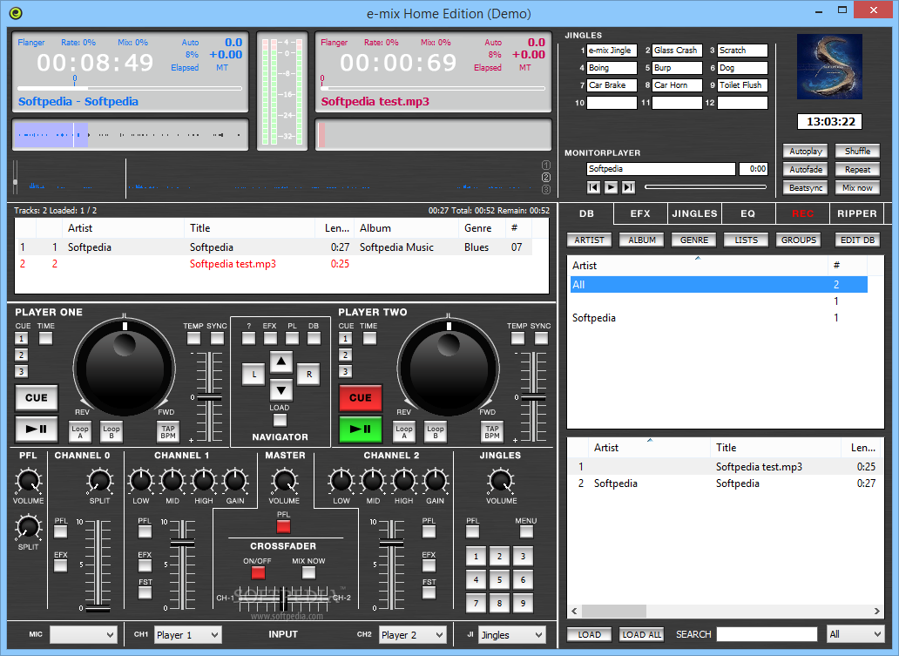This screenshot has width=899, height=656.
Task: Click Player One play/pause button
Action: (x=36, y=429)
